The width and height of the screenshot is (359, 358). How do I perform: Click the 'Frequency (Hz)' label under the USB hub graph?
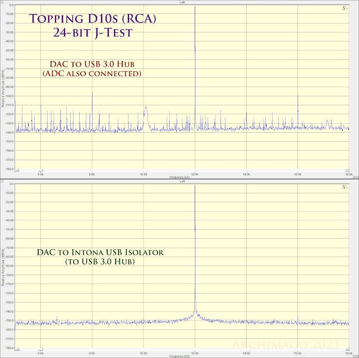point(179,177)
